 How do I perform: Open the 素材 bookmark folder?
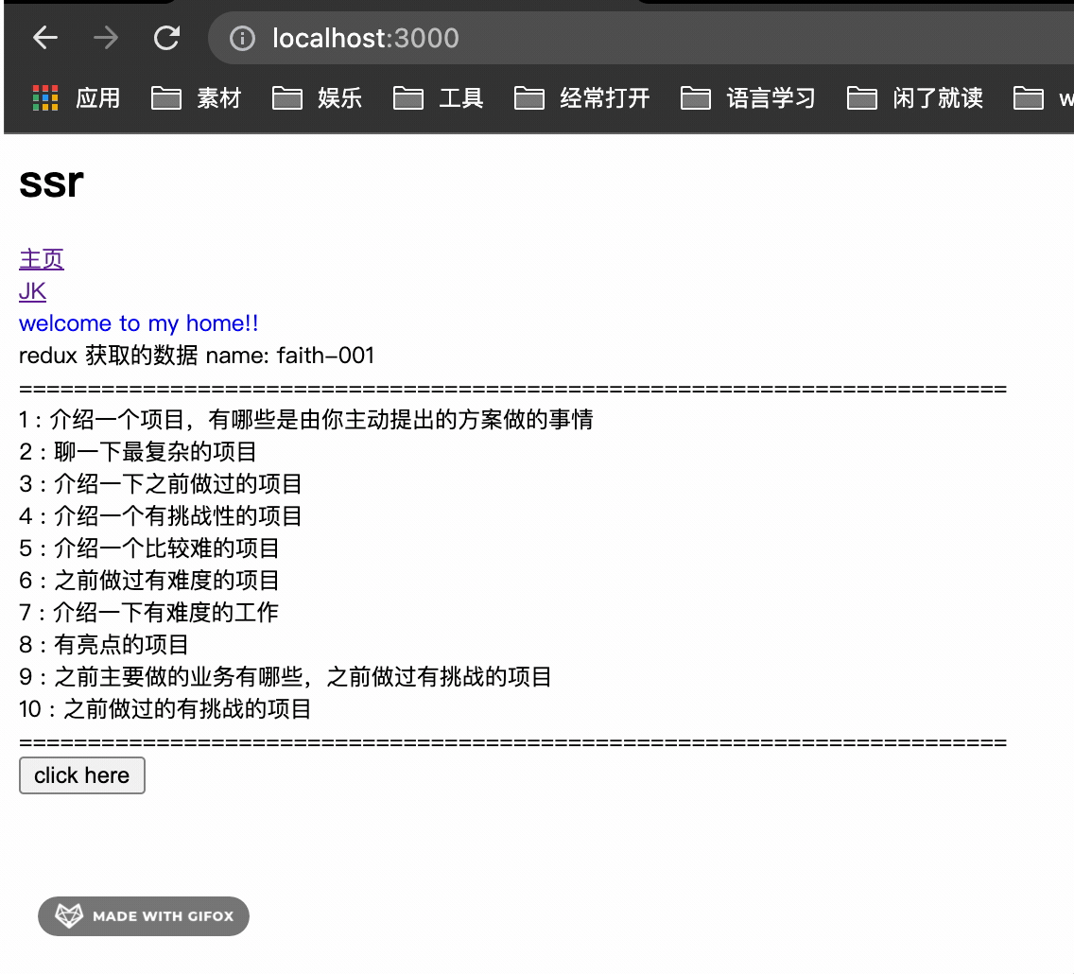197,97
